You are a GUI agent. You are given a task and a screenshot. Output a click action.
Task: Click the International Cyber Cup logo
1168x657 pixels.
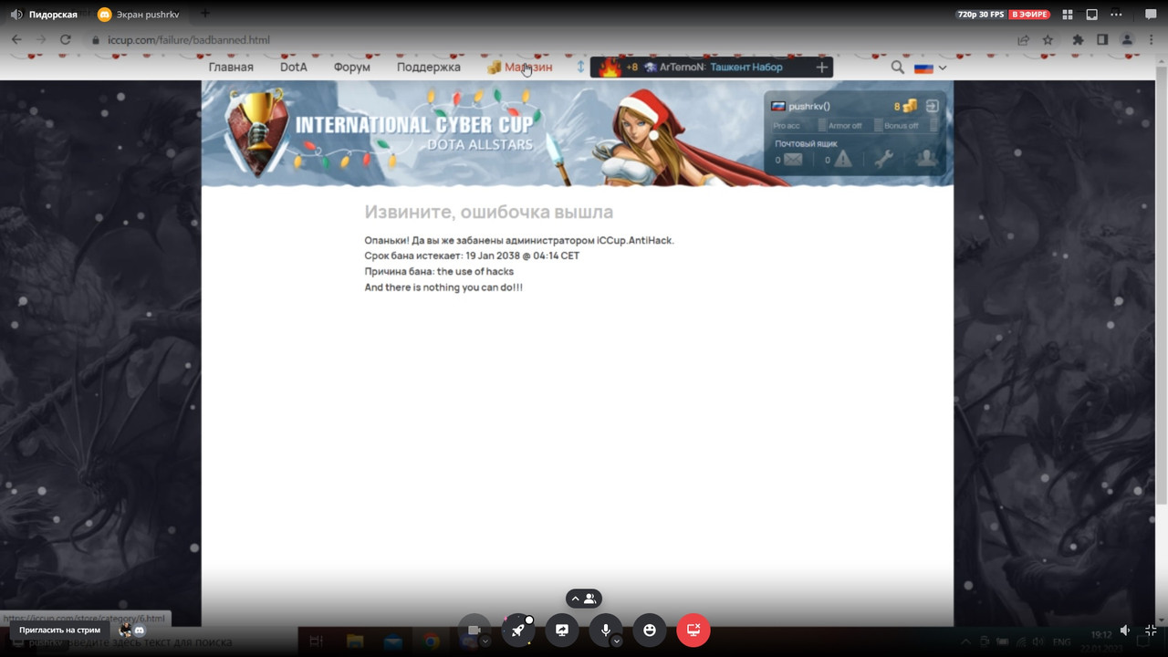pos(380,133)
